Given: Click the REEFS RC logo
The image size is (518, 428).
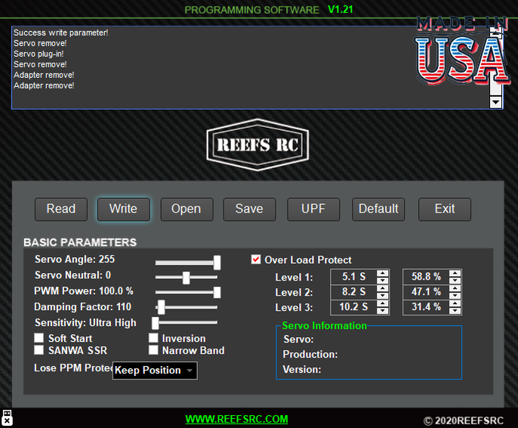Looking at the screenshot, I should pos(257,145).
